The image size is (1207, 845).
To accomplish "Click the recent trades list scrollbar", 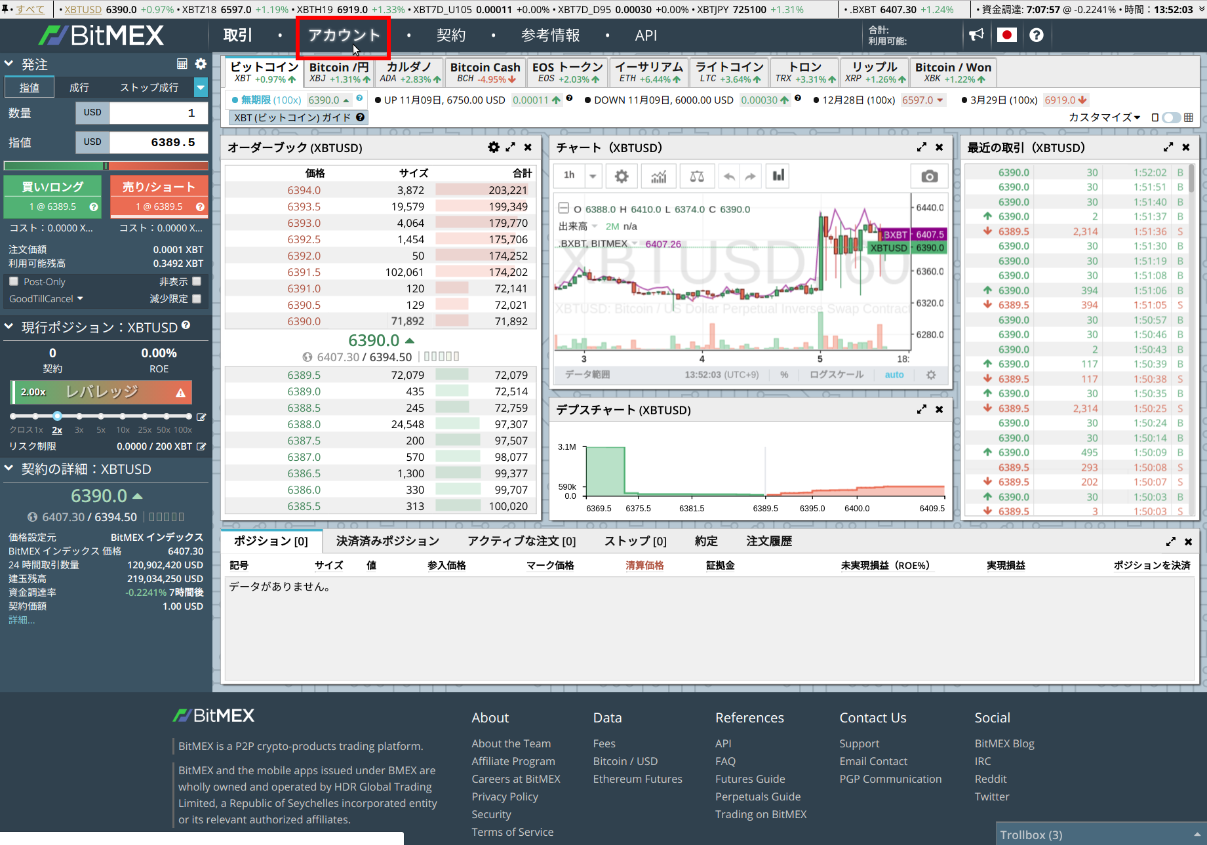I will pos(1191,178).
